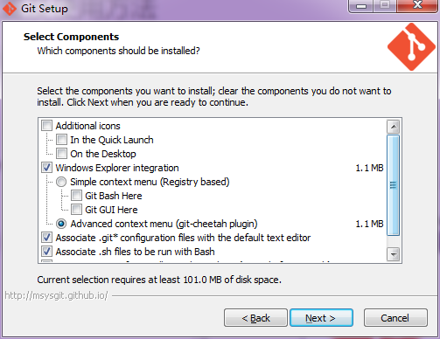Uncheck Associate .git* configuration files option
The image size is (440, 339).
click(x=46, y=238)
